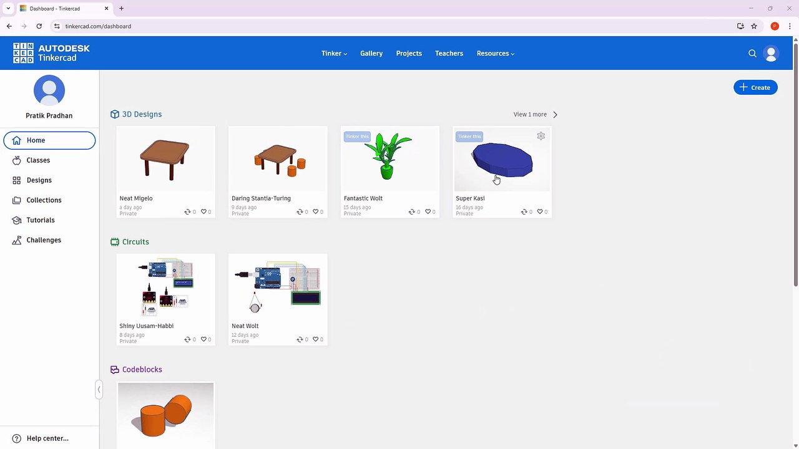Screen dimensions: 799x449
Task: Expand the Resources dropdown menu
Action: pos(496,54)
